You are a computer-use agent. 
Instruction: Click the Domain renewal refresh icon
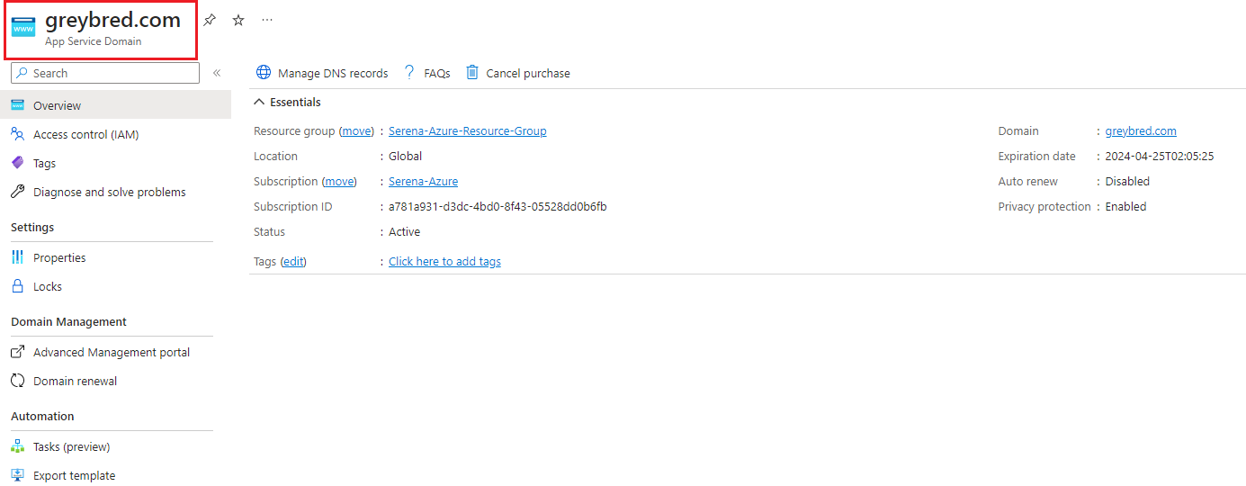click(17, 381)
